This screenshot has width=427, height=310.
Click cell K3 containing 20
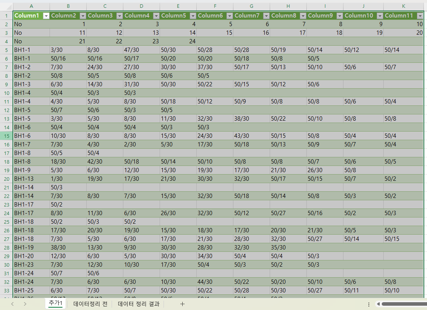coord(404,33)
